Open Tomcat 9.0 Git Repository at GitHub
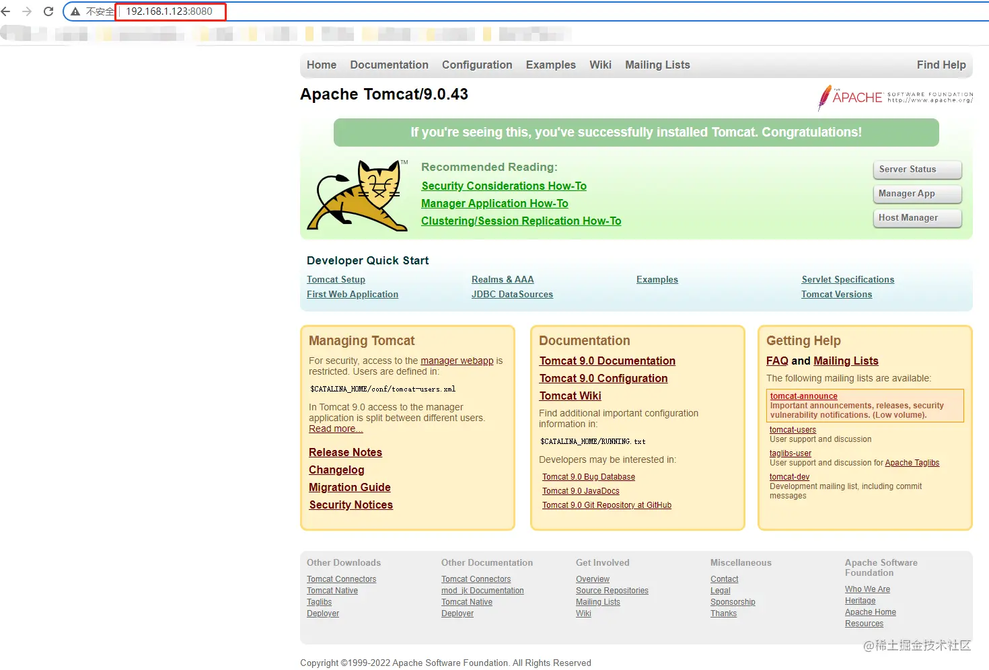Screen dimensions: 989x670 [x=607, y=505]
